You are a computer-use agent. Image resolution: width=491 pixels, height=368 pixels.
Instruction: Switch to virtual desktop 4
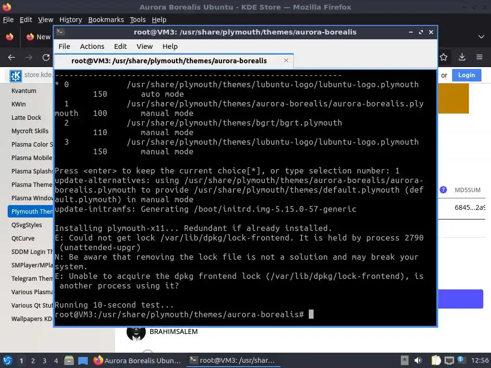56,361
